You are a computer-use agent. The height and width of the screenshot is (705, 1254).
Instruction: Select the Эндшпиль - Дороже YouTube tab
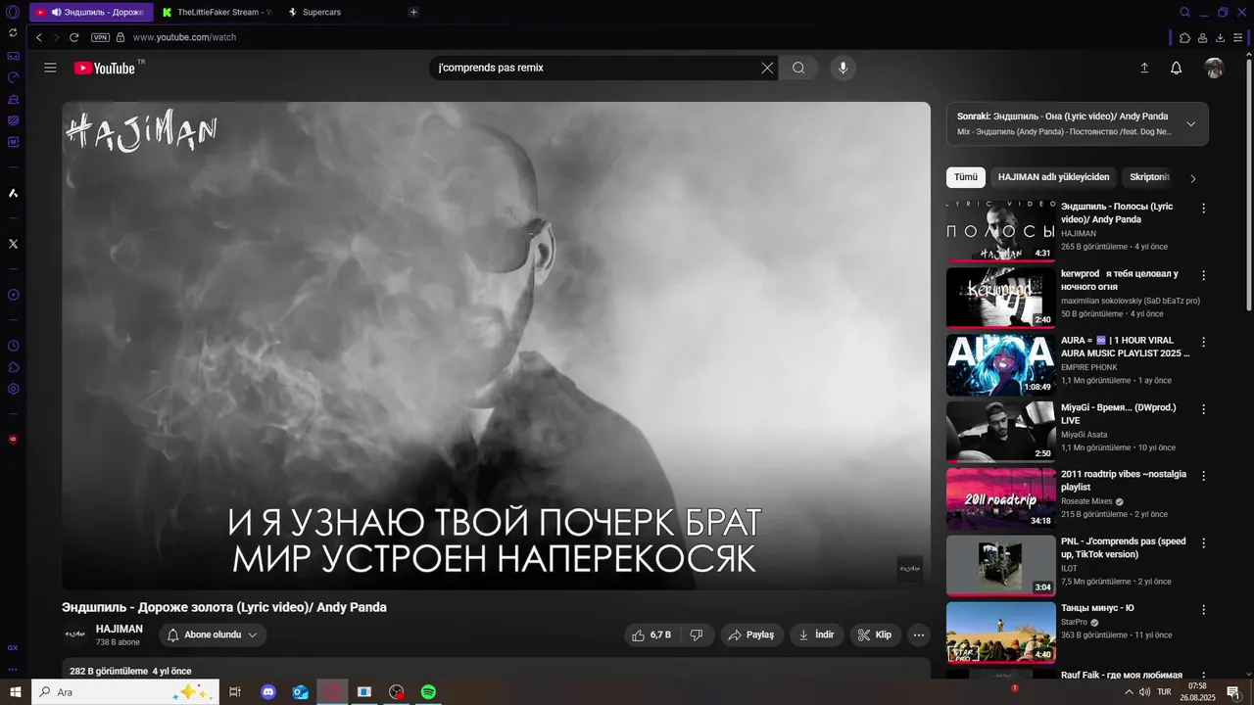point(91,12)
